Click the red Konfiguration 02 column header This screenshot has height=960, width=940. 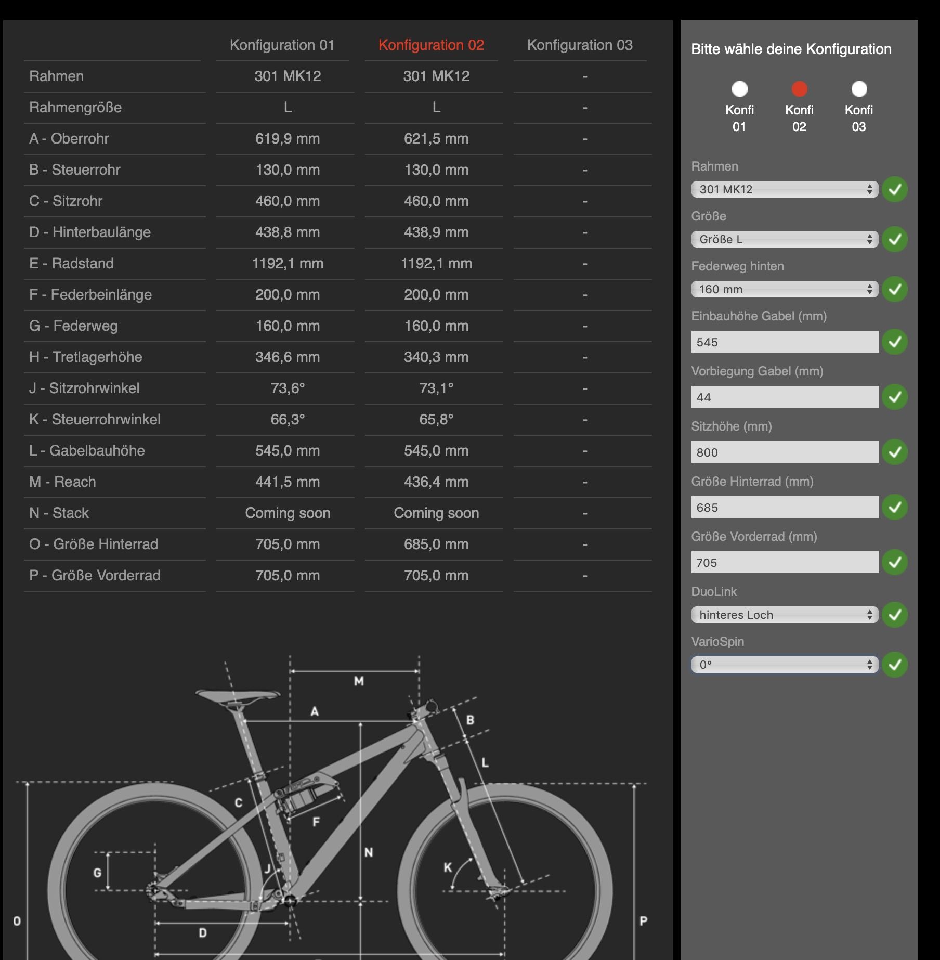pyautogui.click(x=431, y=45)
